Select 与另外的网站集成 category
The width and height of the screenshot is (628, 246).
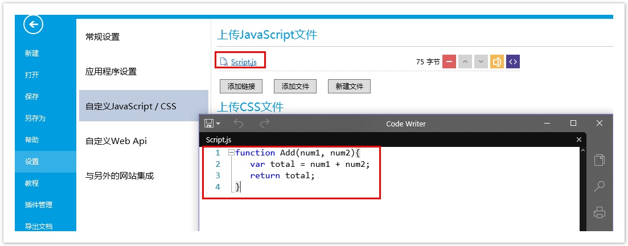pos(120,175)
